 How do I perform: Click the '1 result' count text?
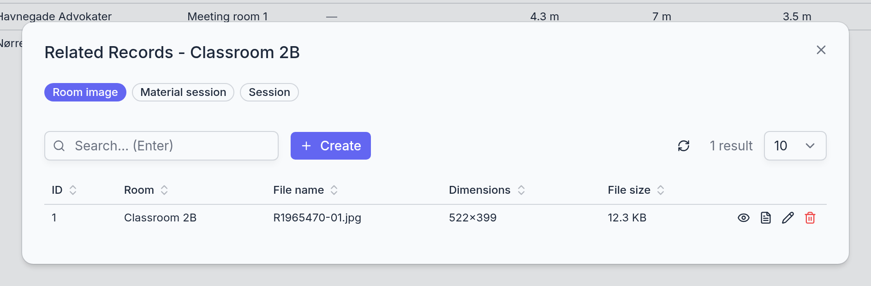click(731, 146)
